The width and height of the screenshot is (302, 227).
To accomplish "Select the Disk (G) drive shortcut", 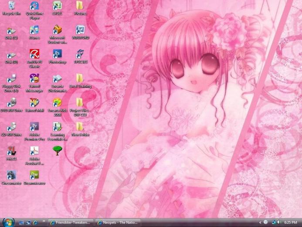I will tap(11, 33).
